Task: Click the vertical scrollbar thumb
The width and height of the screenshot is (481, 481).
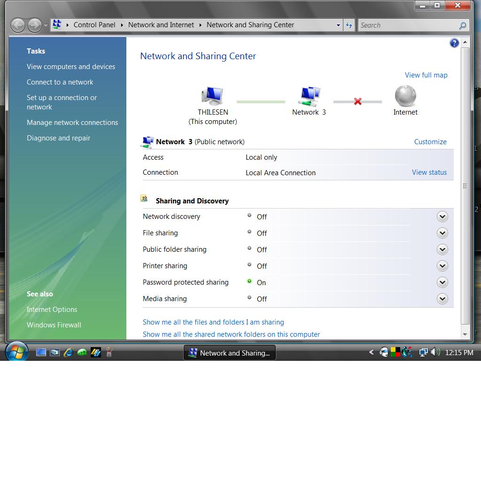Action: [465, 186]
